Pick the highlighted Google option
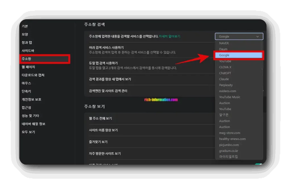 pyautogui.click(x=238, y=55)
